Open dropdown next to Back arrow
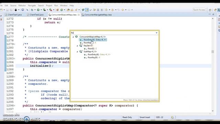Screen dimensions: 220x124 coord(126,10)
